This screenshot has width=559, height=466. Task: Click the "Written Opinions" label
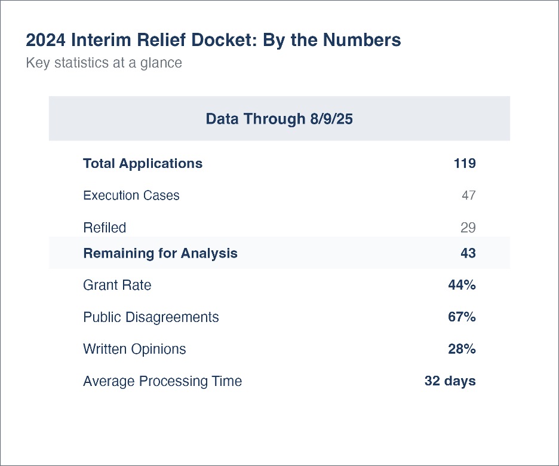[134, 349]
